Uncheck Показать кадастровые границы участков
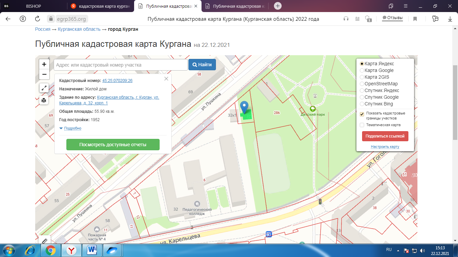 [362, 114]
